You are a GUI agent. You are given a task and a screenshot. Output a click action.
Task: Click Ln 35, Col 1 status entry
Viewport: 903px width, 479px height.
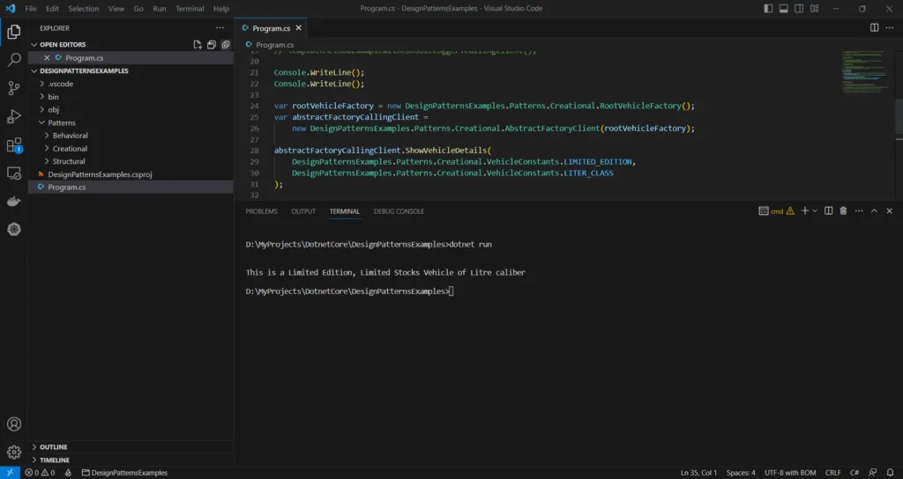[x=698, y=473]
